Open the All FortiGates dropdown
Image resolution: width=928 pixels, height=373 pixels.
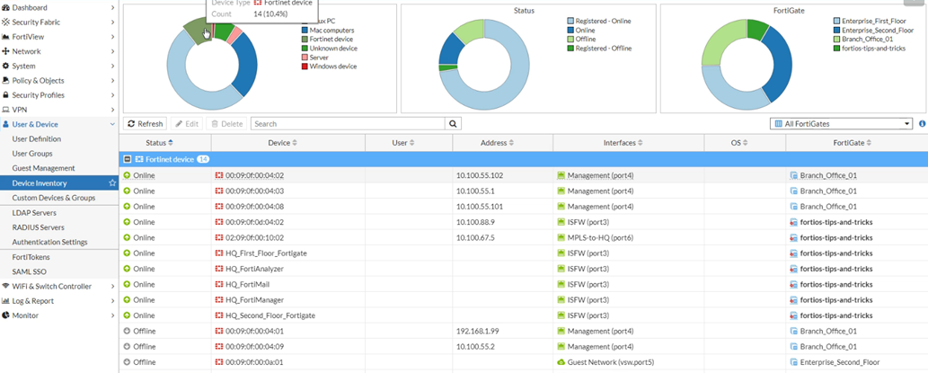(x=842, y=124)
